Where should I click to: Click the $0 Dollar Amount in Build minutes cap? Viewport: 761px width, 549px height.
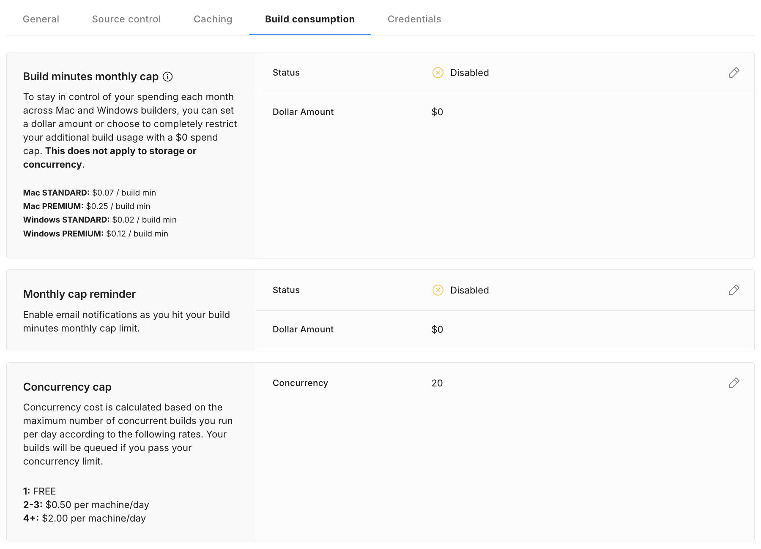coord(437,112)
